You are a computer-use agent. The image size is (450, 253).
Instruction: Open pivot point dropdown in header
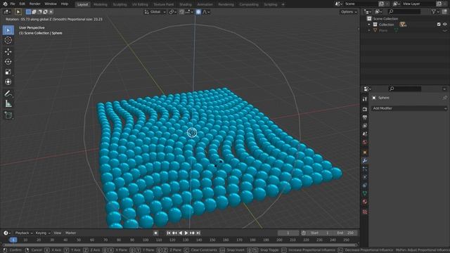pos(172,12)
